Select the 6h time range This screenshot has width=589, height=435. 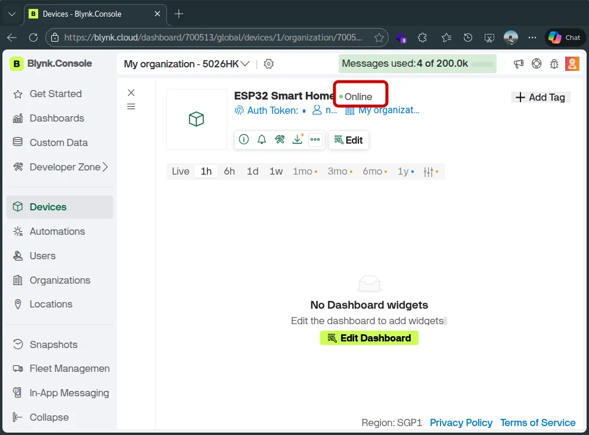point(230,172)
